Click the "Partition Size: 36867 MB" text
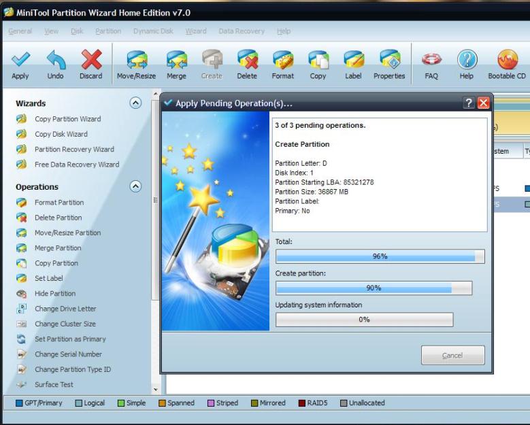Image resolution: width=530 pixels, height=425 pixels. click(x=312, y=192)
